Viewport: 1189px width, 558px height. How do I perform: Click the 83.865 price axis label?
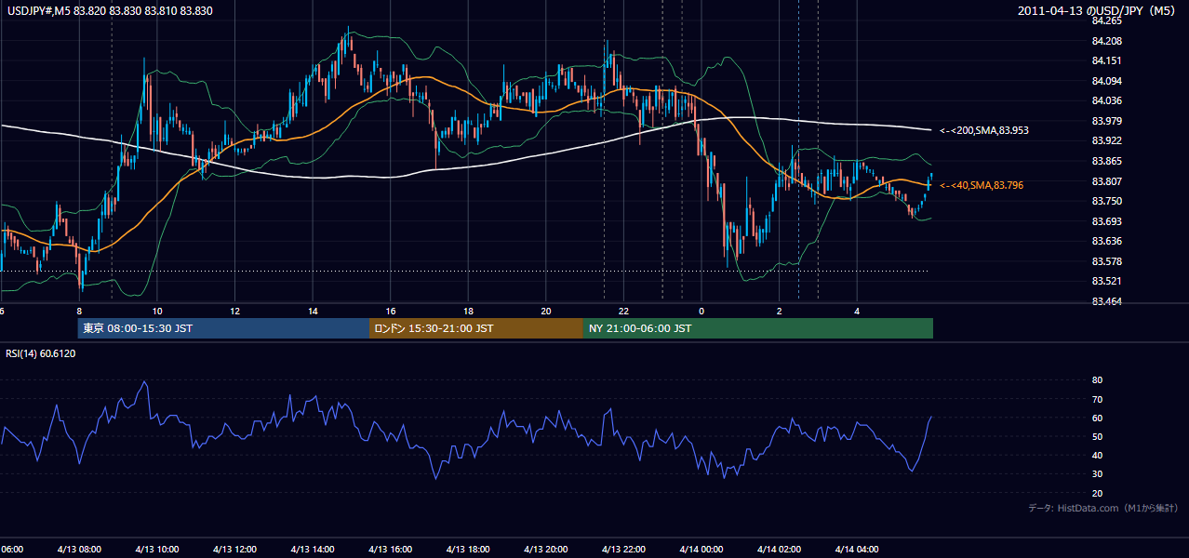pos(1107,161)
